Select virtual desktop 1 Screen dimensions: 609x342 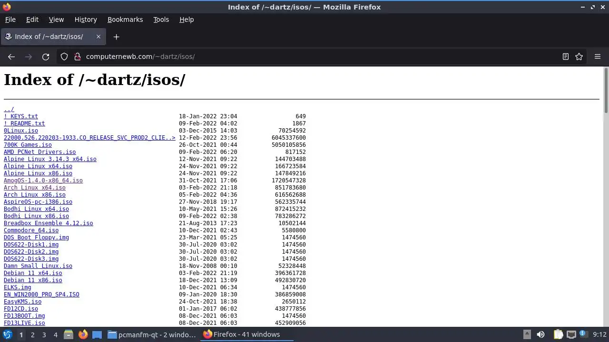tap(21, 334)
